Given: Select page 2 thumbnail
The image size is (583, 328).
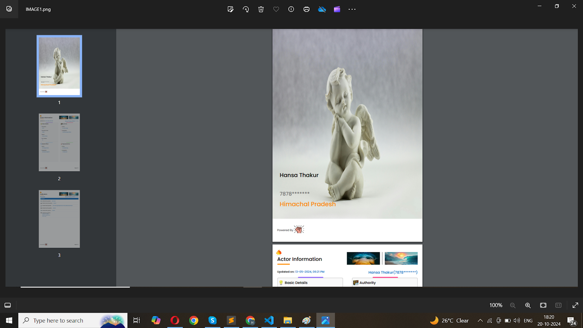Looking at the screenshot, I should click(59, 142).
